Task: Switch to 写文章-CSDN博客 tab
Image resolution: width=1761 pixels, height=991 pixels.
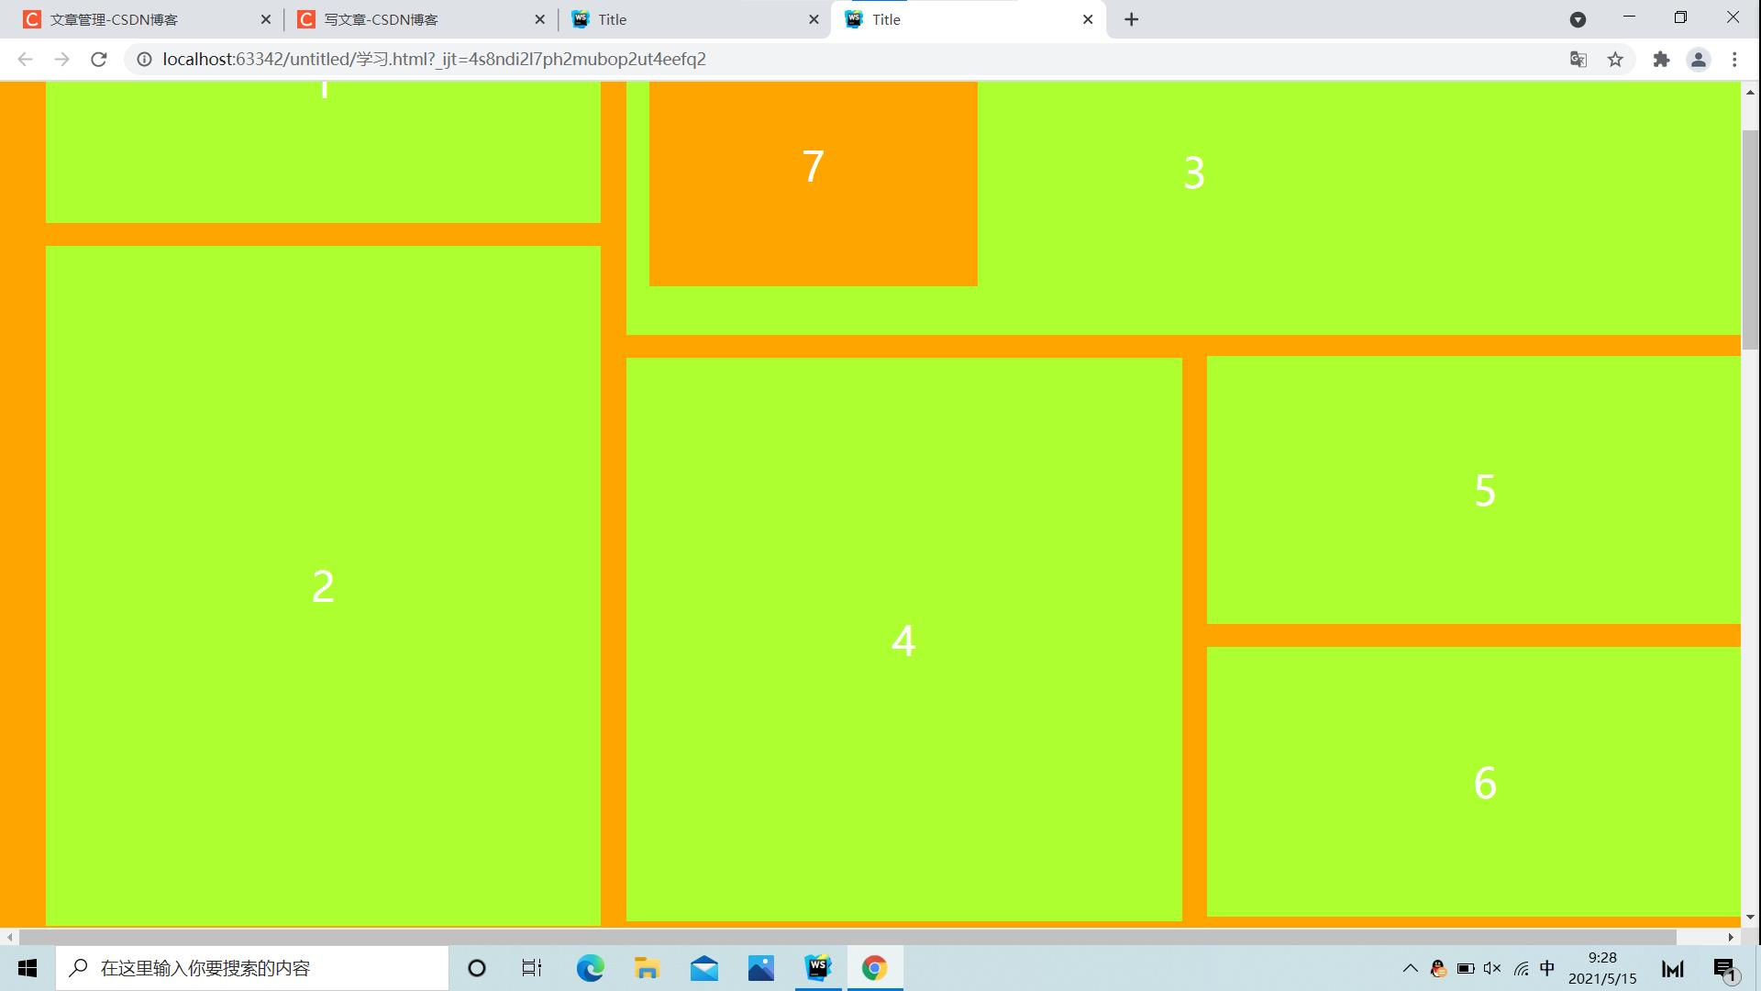Action: (x=420, y=19)
